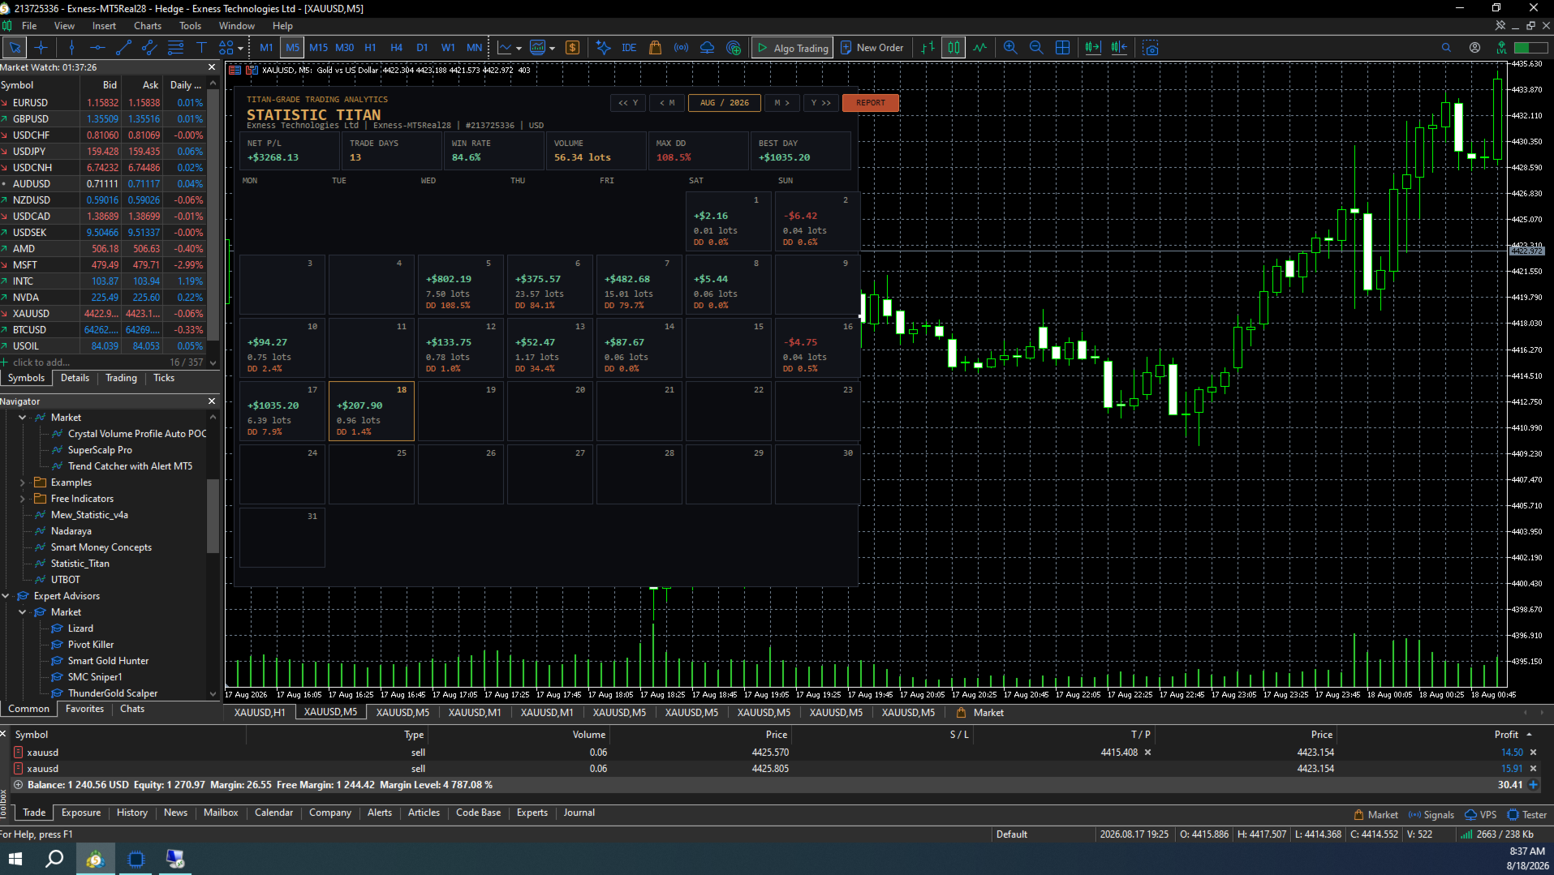Go to next month in Statistic Titan
This screenshot has width=1554, height=875.
click(782, 103)
